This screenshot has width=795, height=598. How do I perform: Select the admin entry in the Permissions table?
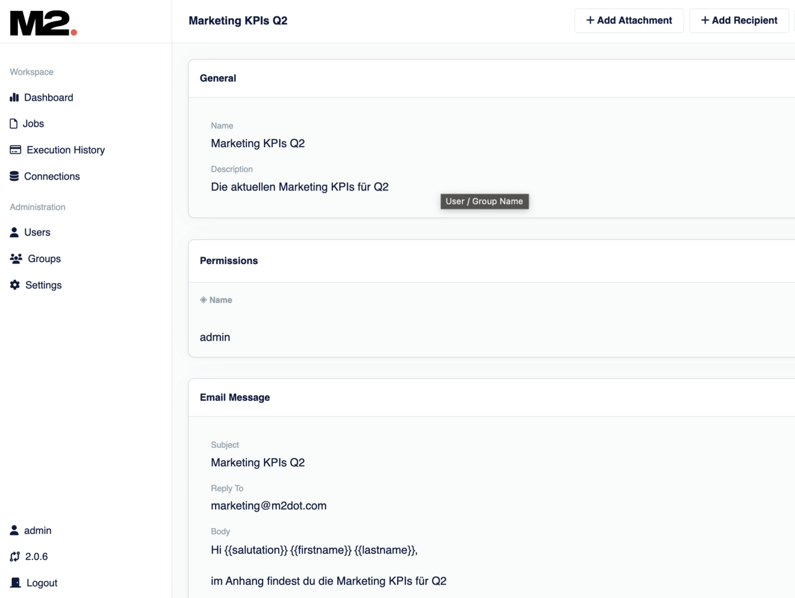[x=215, y=337]
